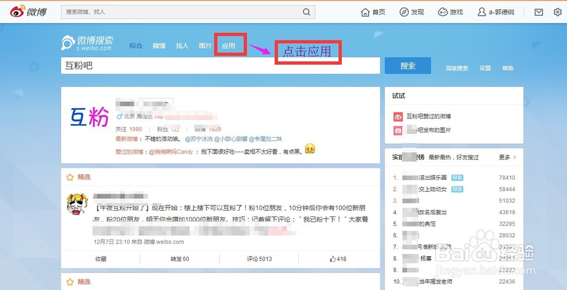Open 微博 weibo.com source link
The width and height of the screenshot is (567, 290).
[x=164, y=242]
